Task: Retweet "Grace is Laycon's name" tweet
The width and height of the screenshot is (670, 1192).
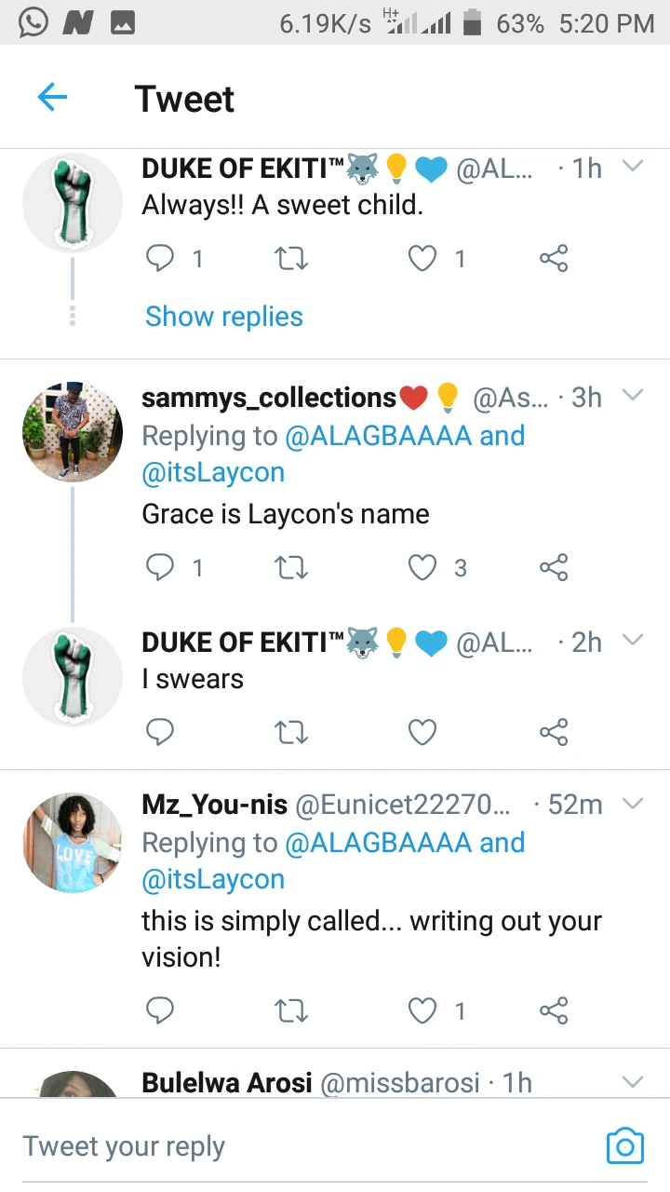Action: coord(292,567)
